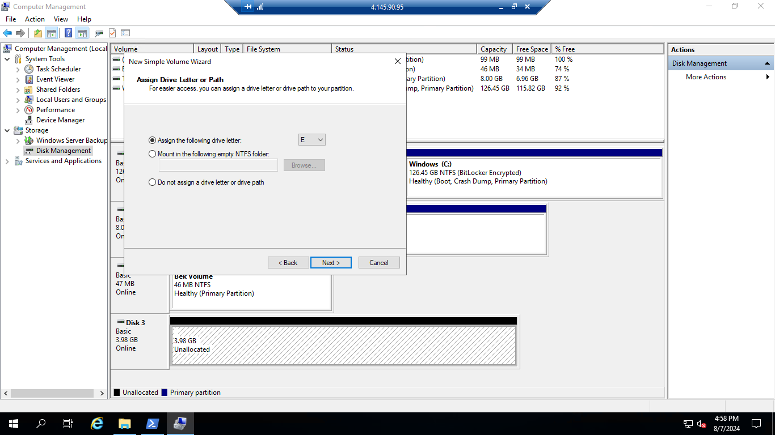
Task: Click the Next button in wizard
Action: (331, 263)
